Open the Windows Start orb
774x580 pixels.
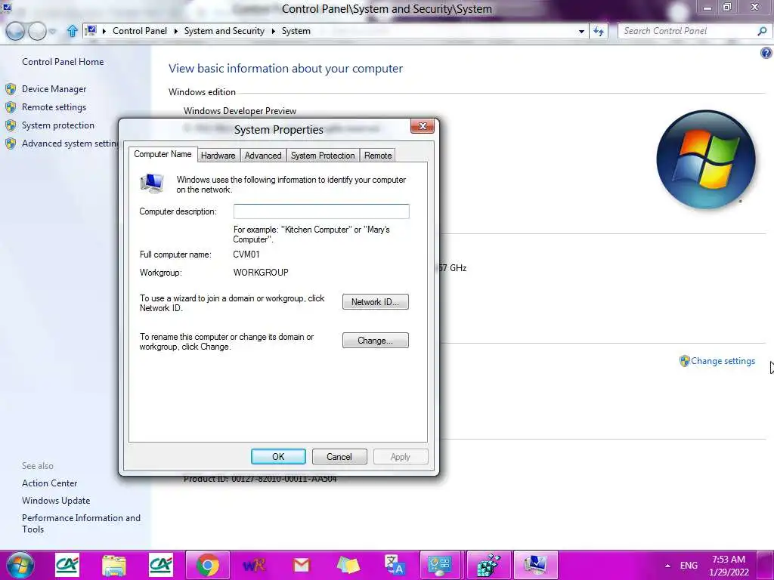coord(20,565)
